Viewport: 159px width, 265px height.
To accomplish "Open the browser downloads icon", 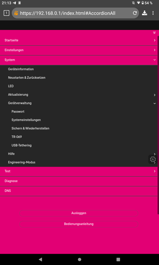I will click(x=145, y=13).
